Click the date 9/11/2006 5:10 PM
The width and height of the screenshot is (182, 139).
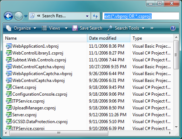(107, 122)
